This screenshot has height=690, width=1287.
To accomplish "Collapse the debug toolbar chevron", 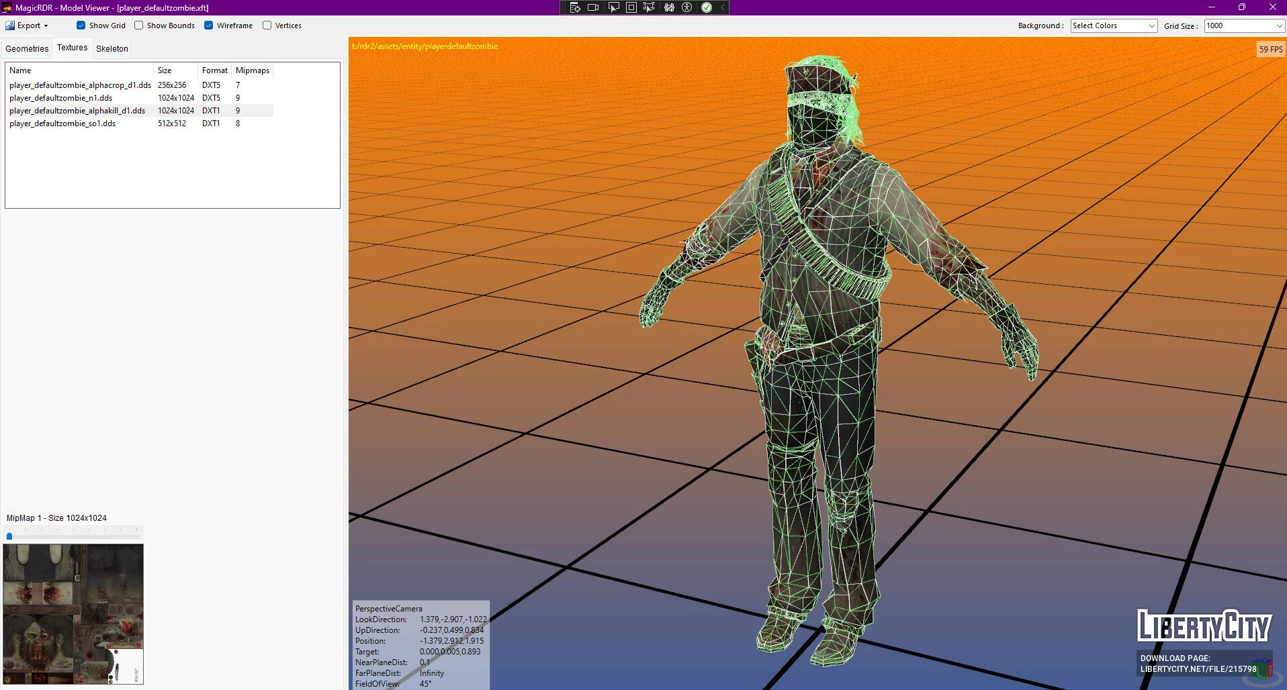I will point(723,7).
